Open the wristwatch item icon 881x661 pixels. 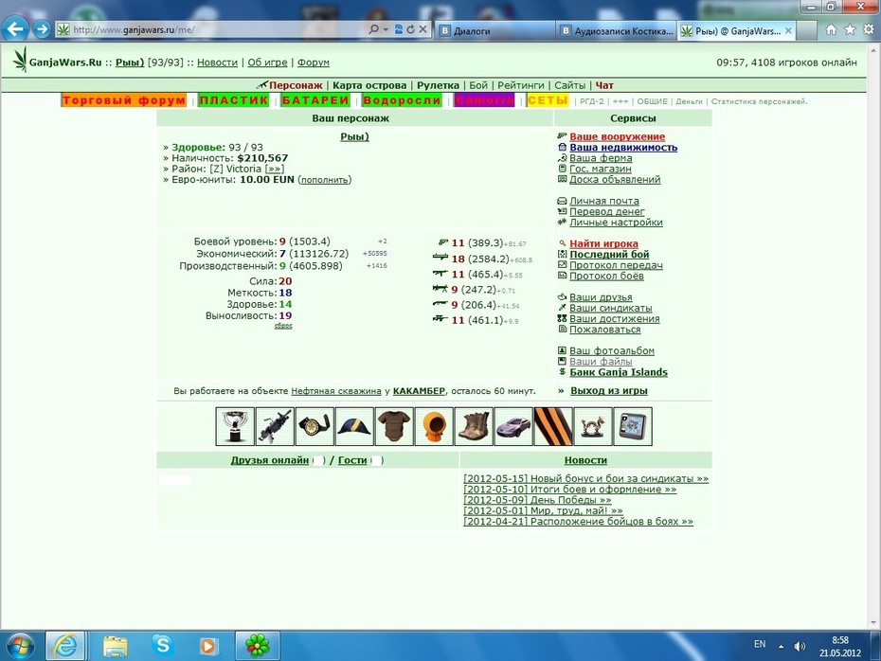(x=315, y=427)
